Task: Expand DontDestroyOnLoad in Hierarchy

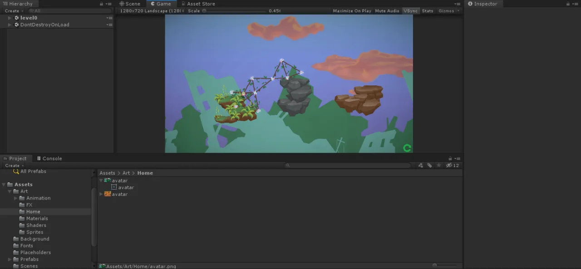Action: tap(10, 25)
